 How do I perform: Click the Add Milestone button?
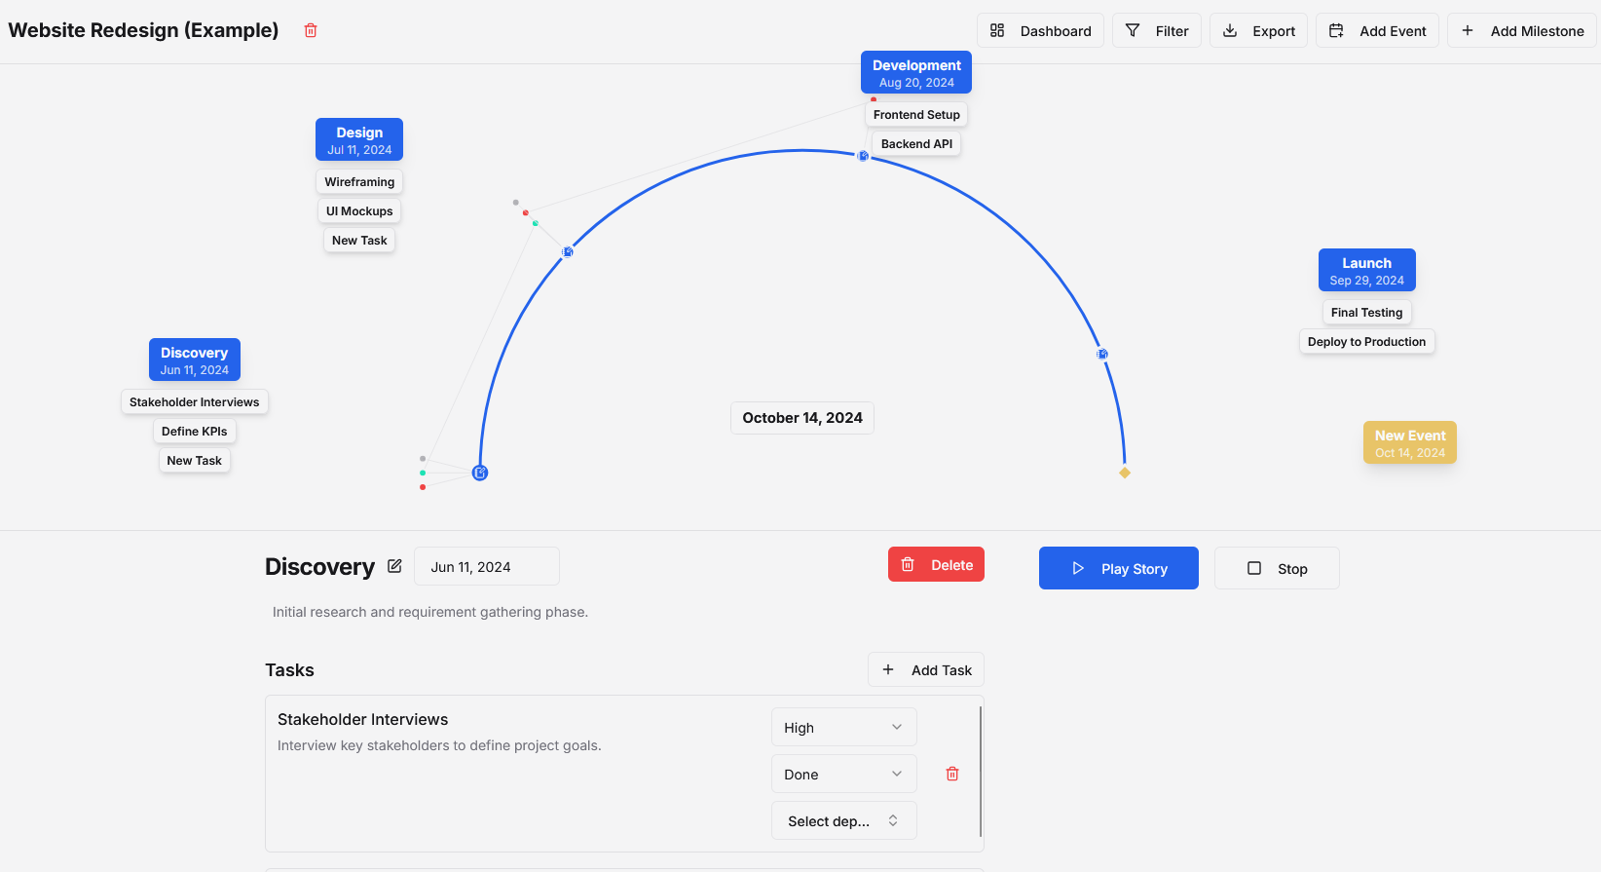point(1521,31)
